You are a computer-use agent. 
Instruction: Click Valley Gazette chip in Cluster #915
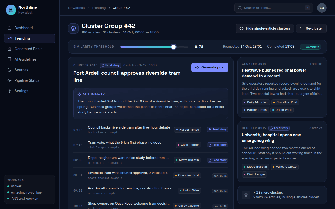pos(284,167)
